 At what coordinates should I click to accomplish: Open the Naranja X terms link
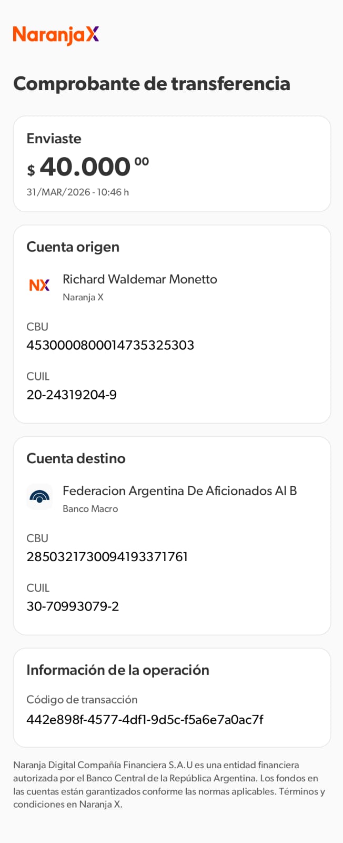pyautogui.click(x=100, y=805)
